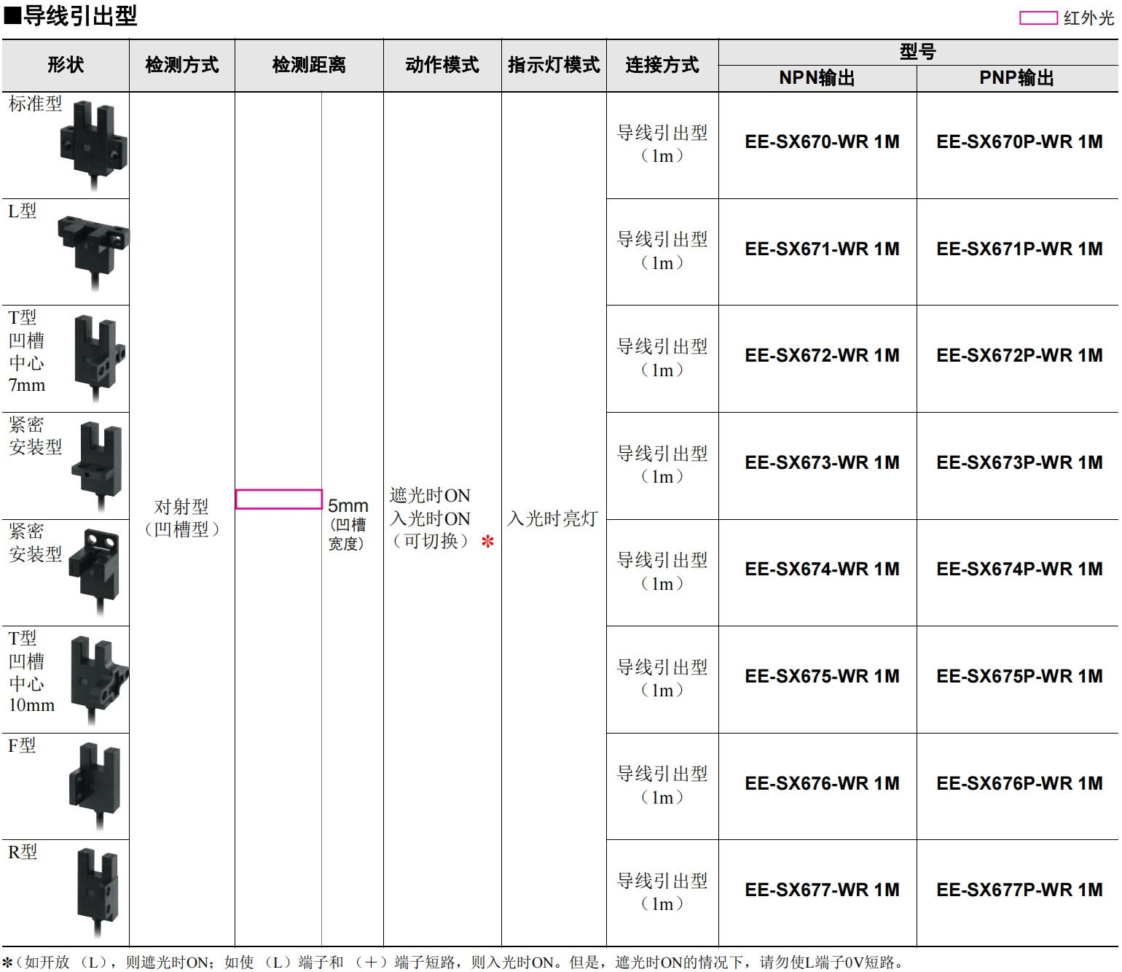The width and height of the screenshot is (1122, 972).
Task: Select model EE-SX670P-WR 1M
Action: (1020, 141)
